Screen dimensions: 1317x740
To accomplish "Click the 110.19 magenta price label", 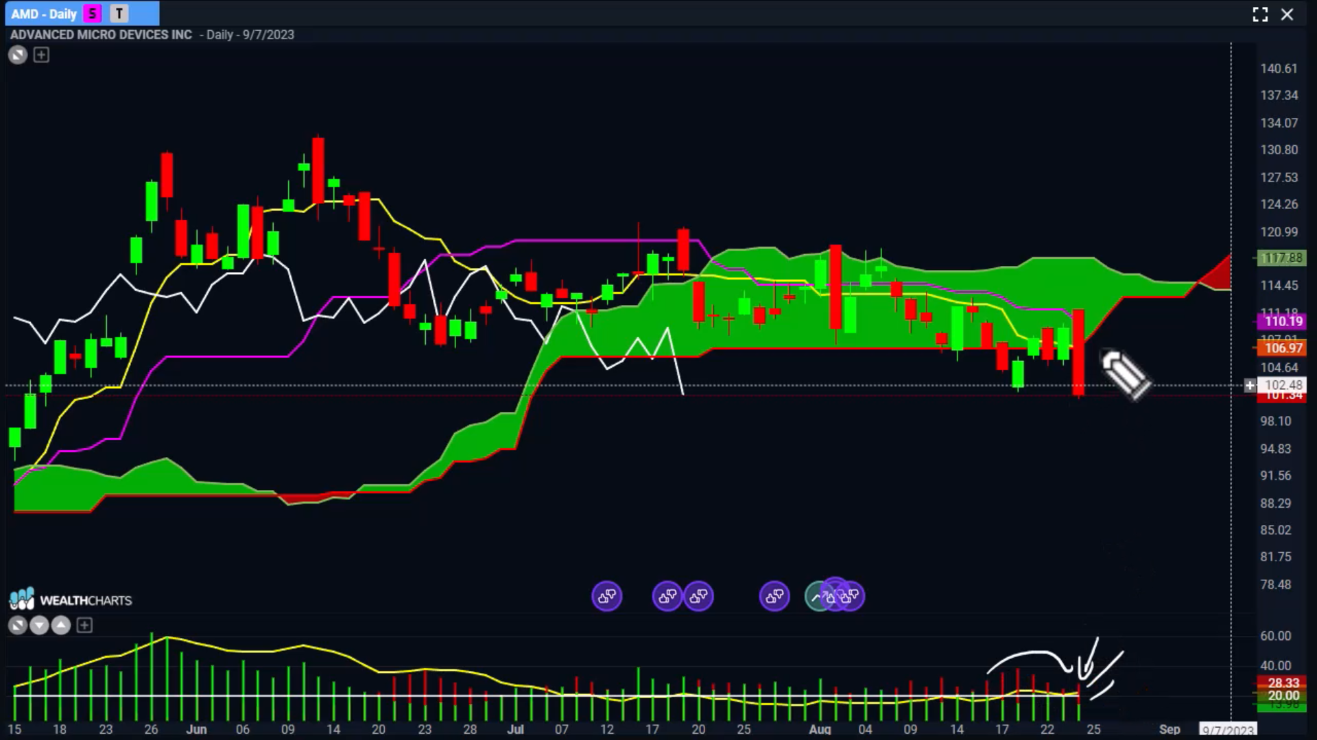I will 1281,321.
